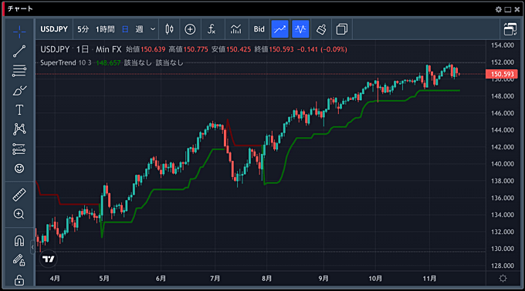
Task: Select the text annotation tool
Action: coord(19,110)
